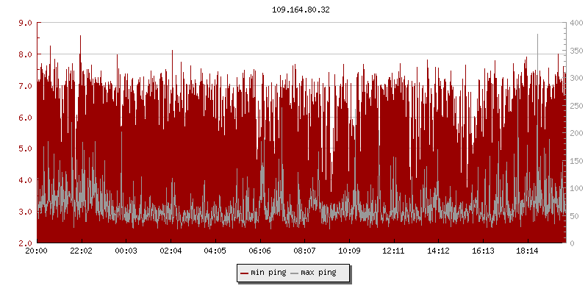Click the 400 right axis value
The width and height of the screenshot is (588, 294).
(x=576, y=23)
